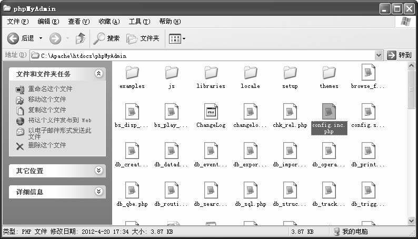The width and height of the screenshot is (418, 239).
Task: Select the chk_rel.php file
Action: point(290,116)
